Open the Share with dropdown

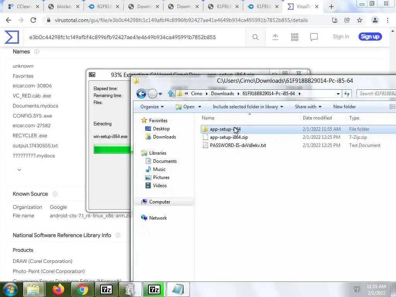point(308,107)
